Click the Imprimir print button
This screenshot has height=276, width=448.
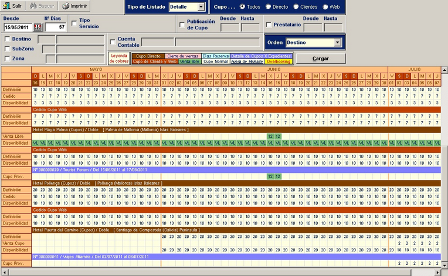coord(74,6)
